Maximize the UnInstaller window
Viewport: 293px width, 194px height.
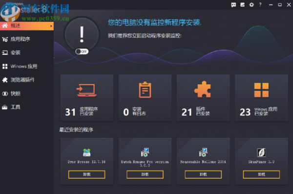tap(280, 5)
